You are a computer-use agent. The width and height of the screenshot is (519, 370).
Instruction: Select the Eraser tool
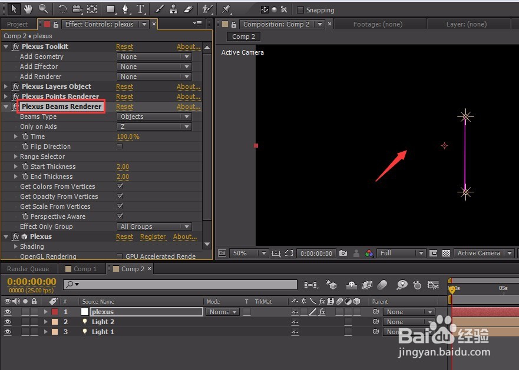(189, 9)
